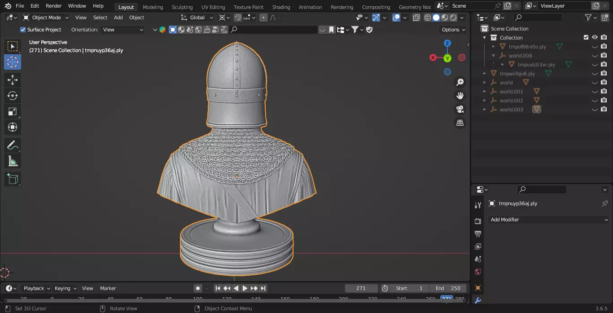Click the pin icon beside tmpnuyp36aj.ply
Image resolution: width=613 pixels, height=313 pixels.
coord(604,203)
